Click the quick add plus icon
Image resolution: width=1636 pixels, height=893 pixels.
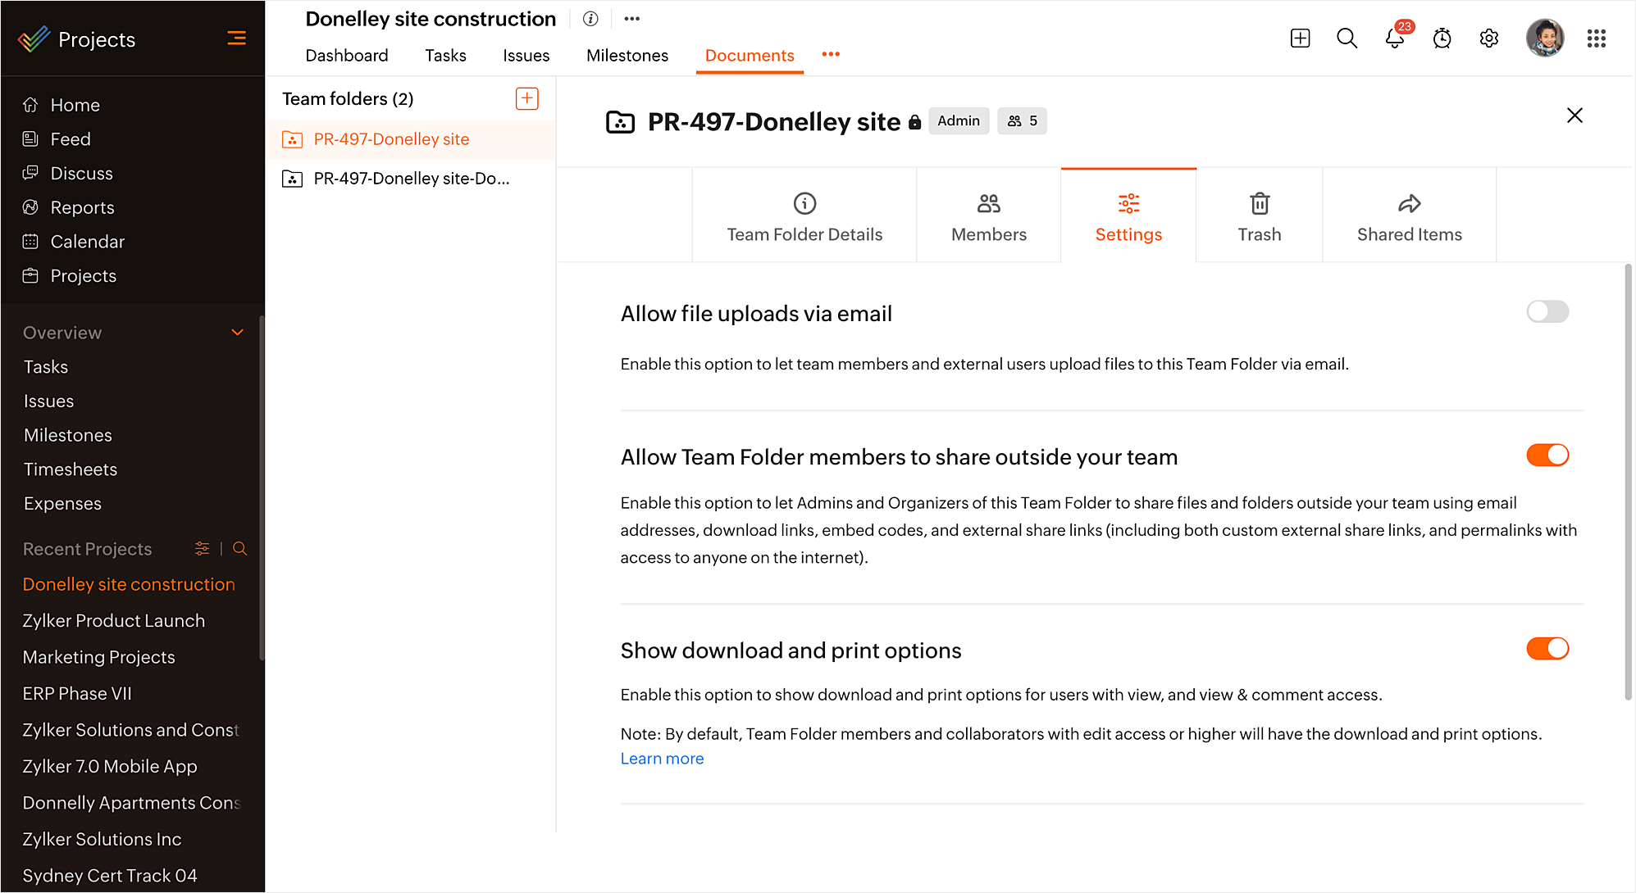tap(1300, 39)
